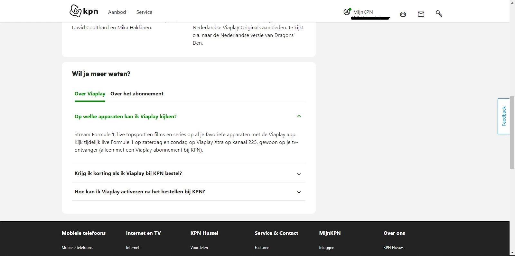Open MijnKPN account link
Image resolution: width=515 pixels, height=256 pixels.
[363, 12]
